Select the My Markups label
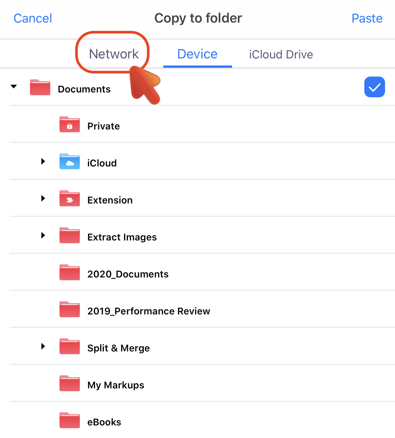The width and height of the screenshot is (395, 438). pos(116,385)
